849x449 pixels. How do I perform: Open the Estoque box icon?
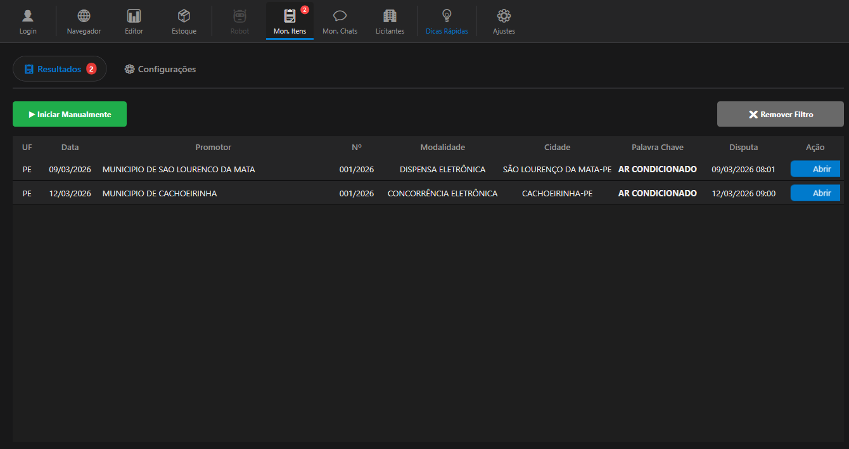[x=184, y=16]
